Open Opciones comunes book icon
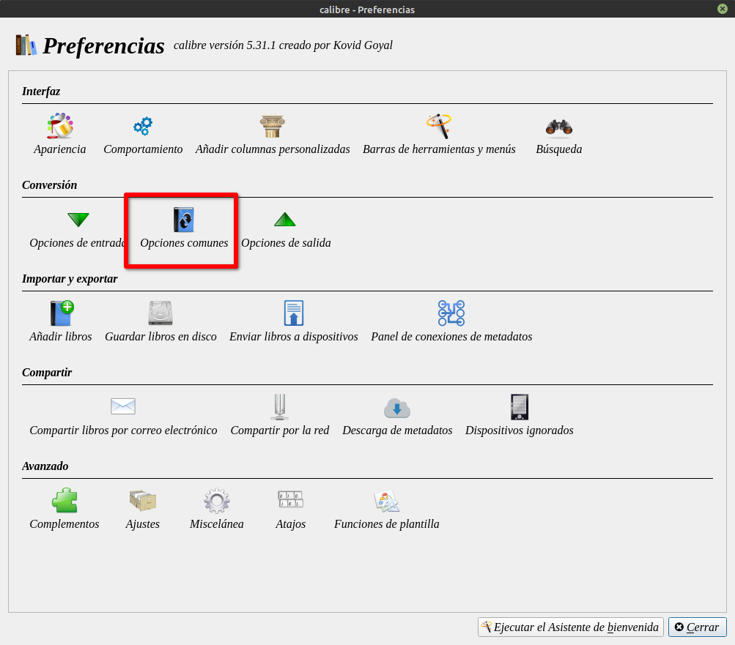This screenshot has height=645, width=735. click(184, 219)
